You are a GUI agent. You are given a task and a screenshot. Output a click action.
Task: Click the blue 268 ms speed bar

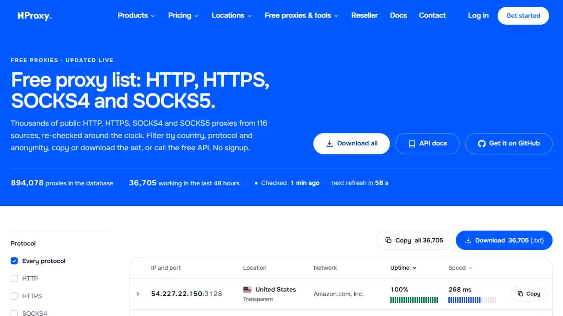click(472, 300)
